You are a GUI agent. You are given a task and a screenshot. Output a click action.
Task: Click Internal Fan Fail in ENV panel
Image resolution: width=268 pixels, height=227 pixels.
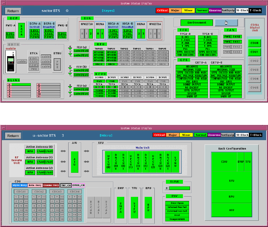pyautogui.click(x=177, y=207)
